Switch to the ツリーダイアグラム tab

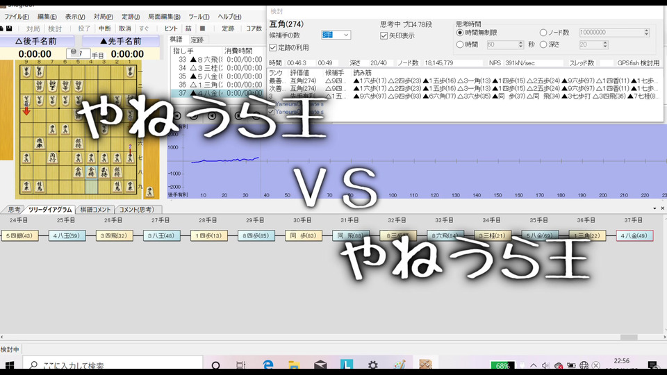coord(50,210)
